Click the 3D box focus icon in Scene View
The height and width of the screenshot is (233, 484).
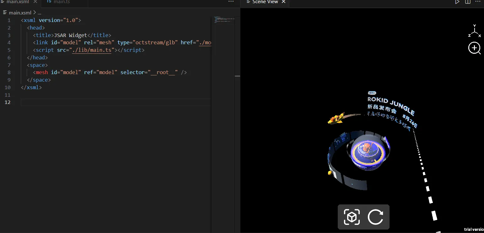352,217
